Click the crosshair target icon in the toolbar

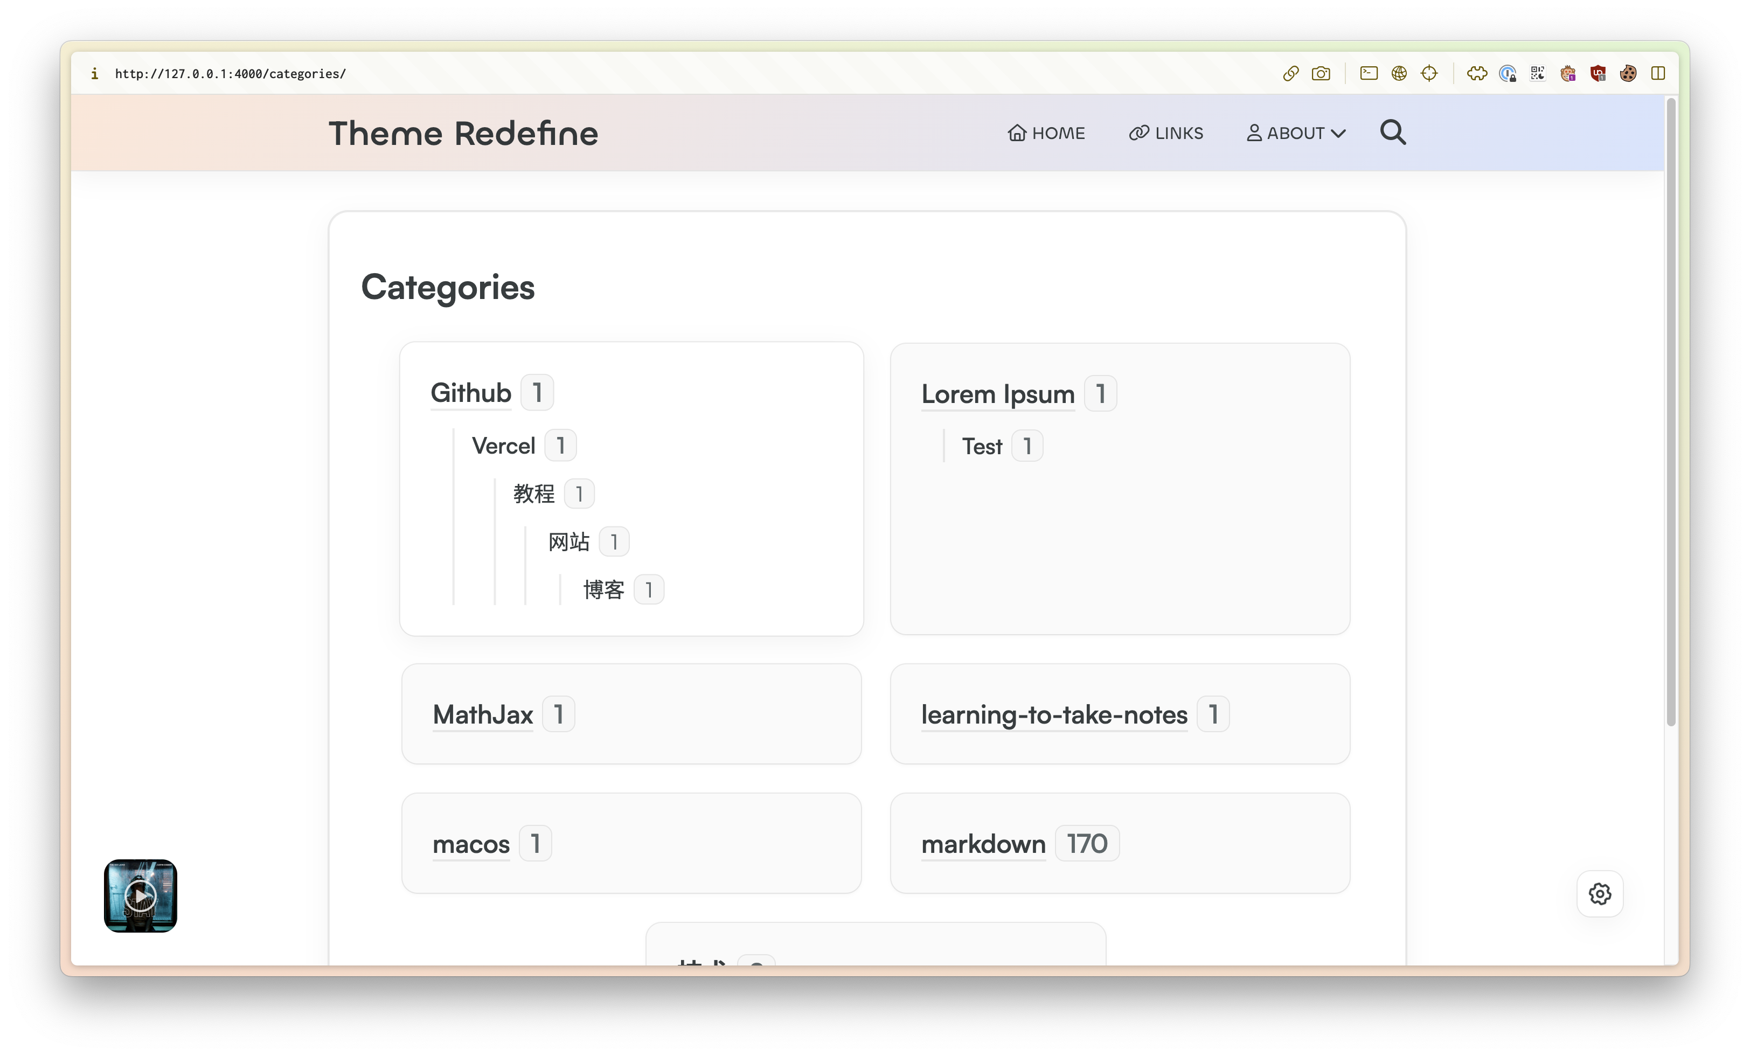click(x=1429, y=73)
